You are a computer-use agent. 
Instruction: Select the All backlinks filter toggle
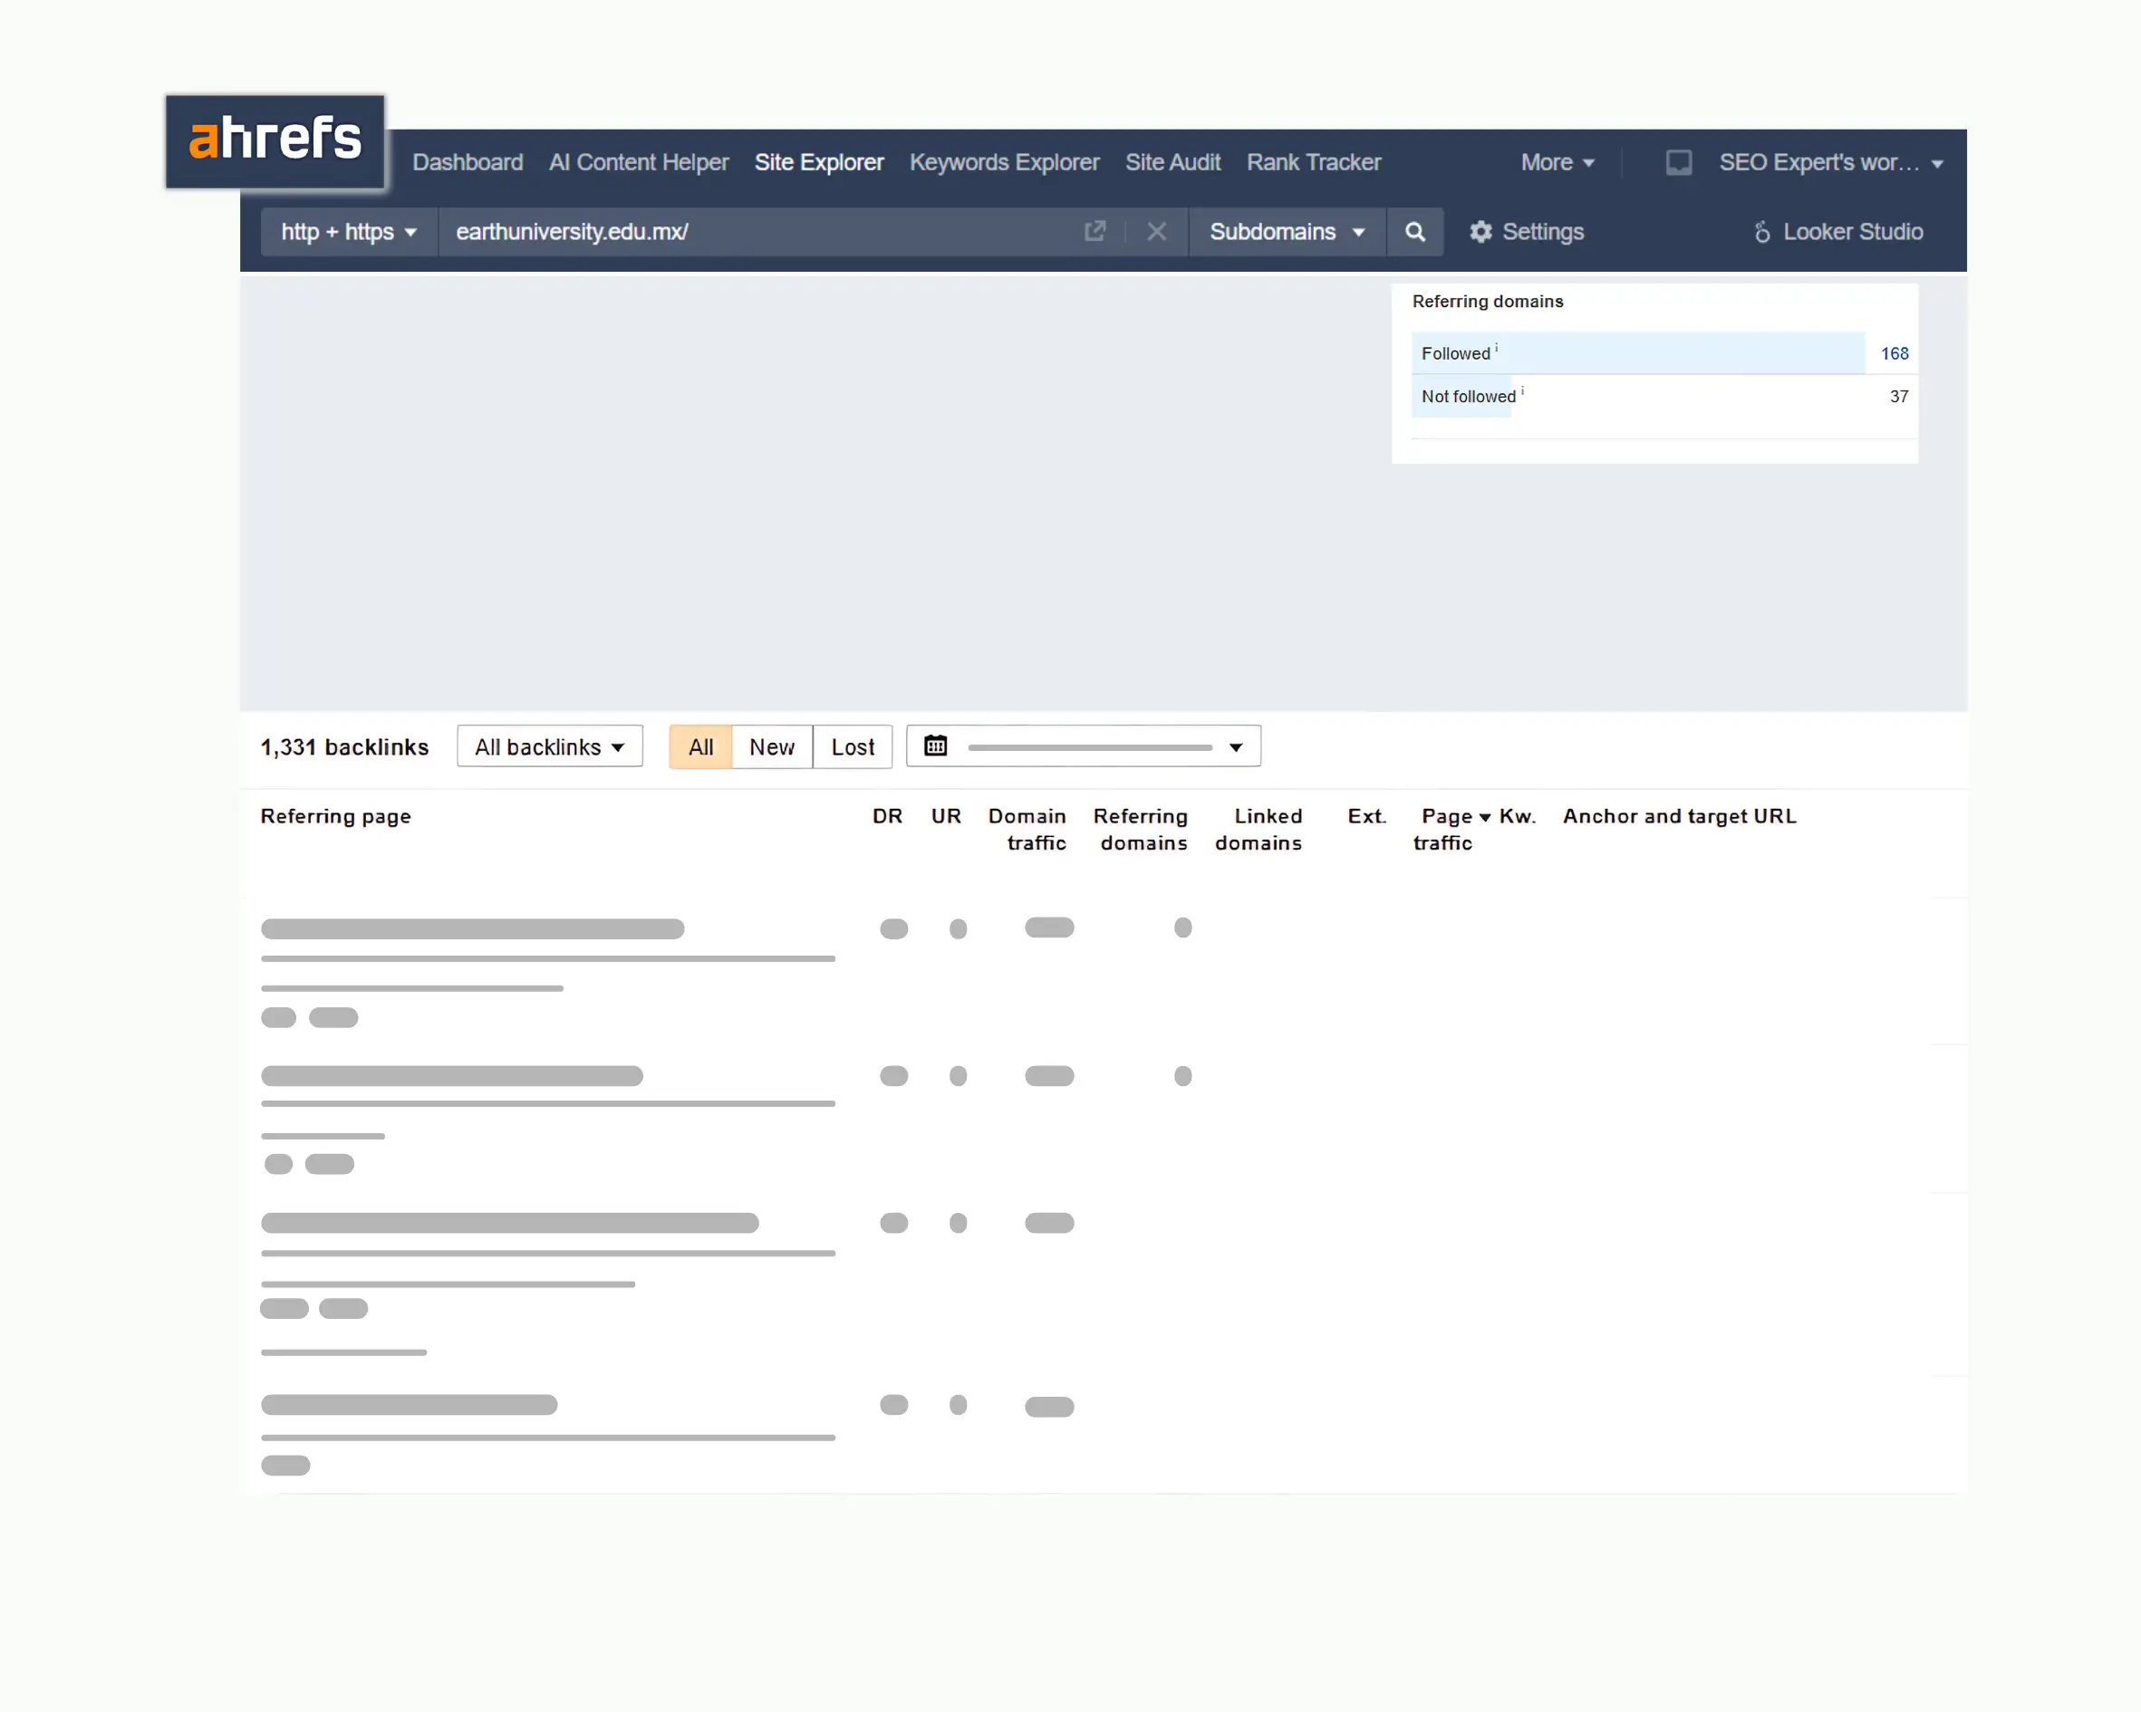point(700,746)
